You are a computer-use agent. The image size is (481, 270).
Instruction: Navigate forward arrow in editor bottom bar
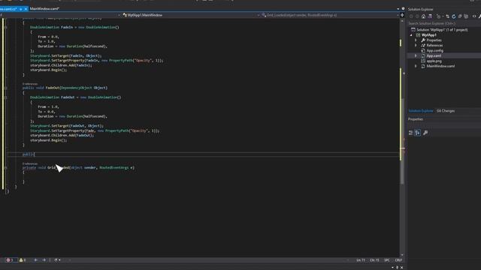[x=44, y=260]
